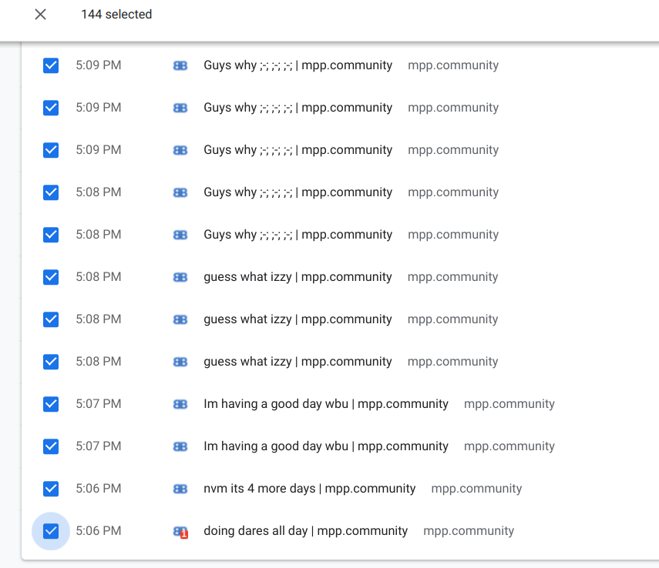Click the gray domain on the topmost "guess what izzy" row
Screen dimensions: 659x568
click(452, 277)
